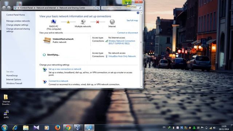Click the Set up a new connection icon
Screen dimensions: 233x131
click(x=45, y=70)
